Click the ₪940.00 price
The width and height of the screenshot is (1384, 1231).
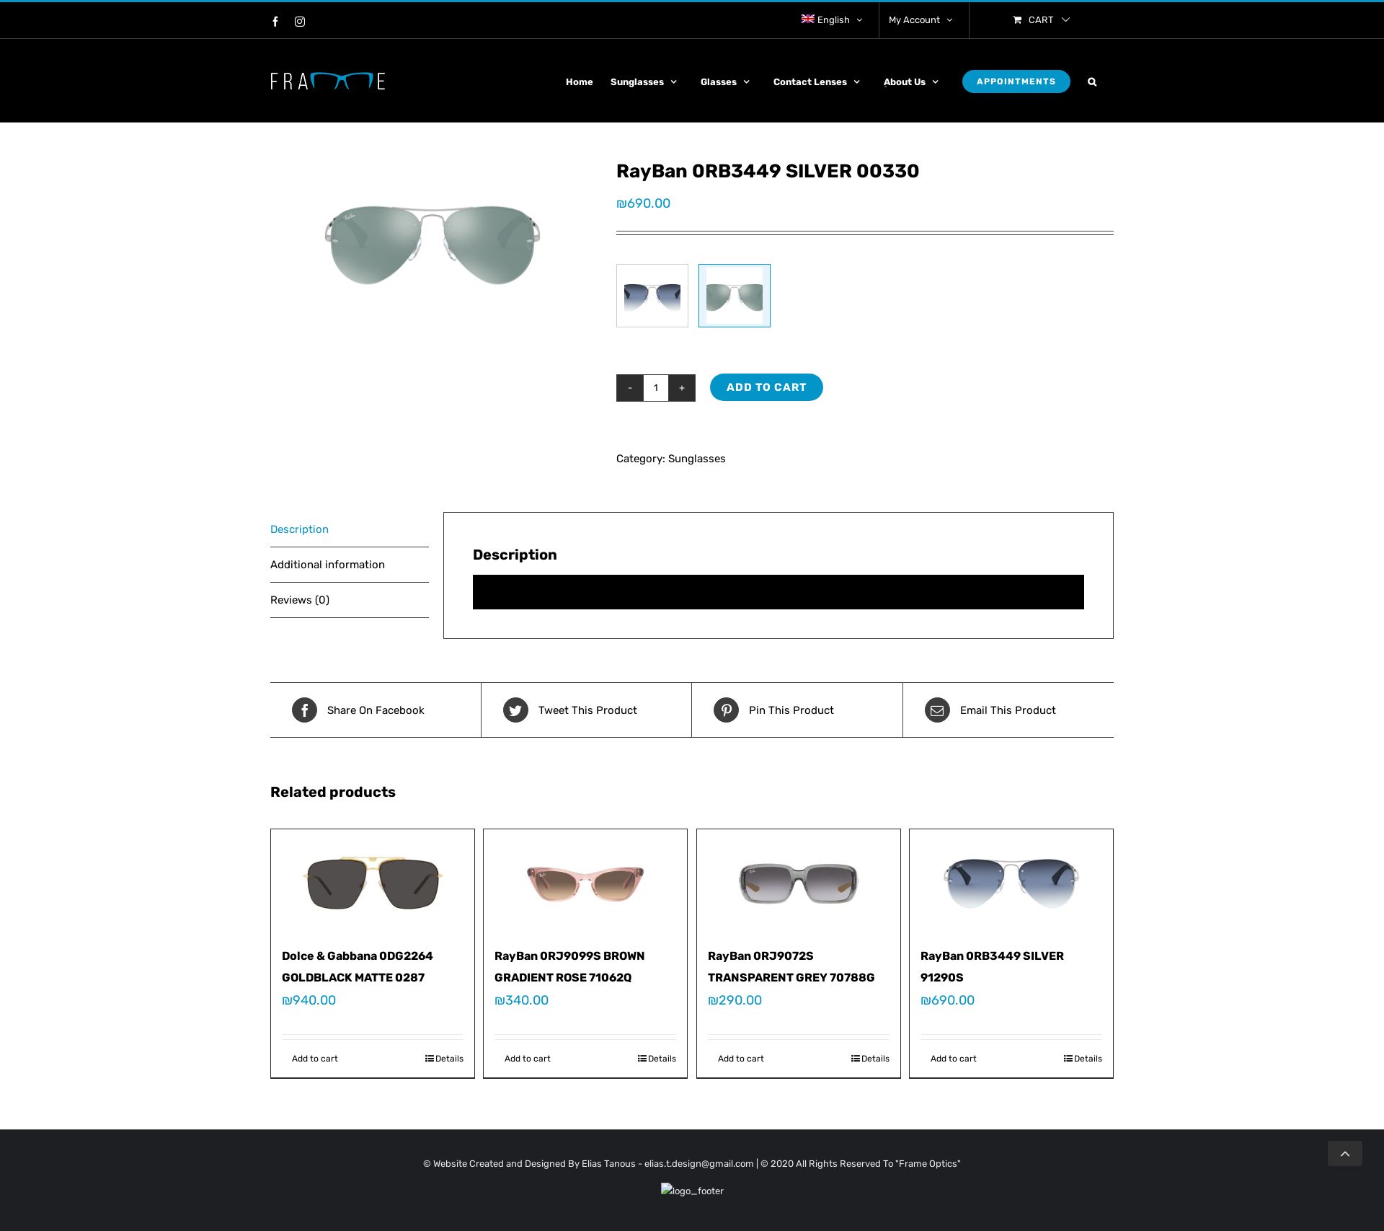pyautogui.click(x=309, y=1000)
